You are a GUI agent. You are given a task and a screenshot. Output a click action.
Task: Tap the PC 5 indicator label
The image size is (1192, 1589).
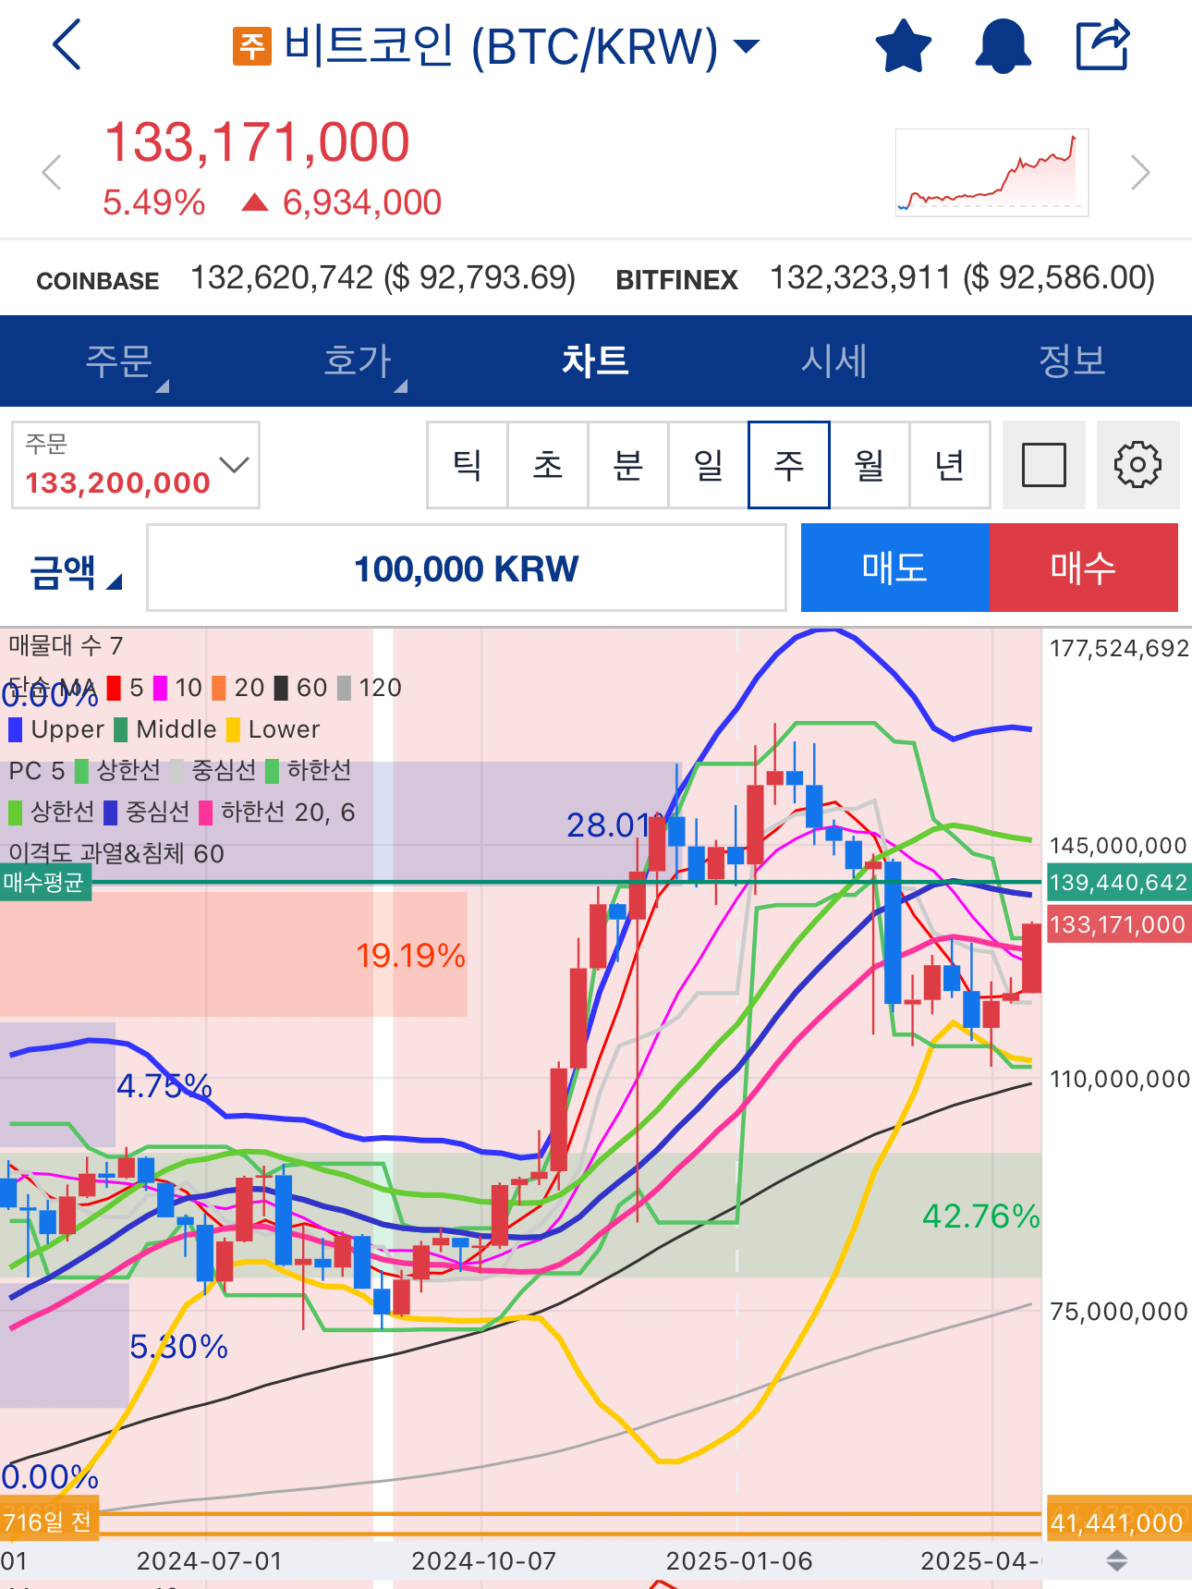click(37, 771)
